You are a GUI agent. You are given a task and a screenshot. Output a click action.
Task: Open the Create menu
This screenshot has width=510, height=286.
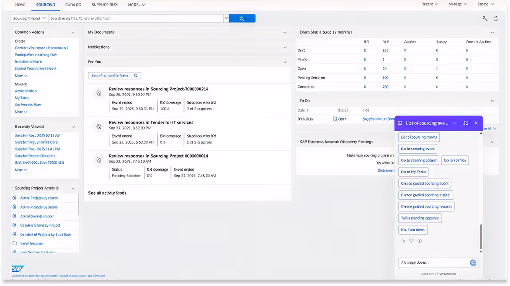click(485, 4)
